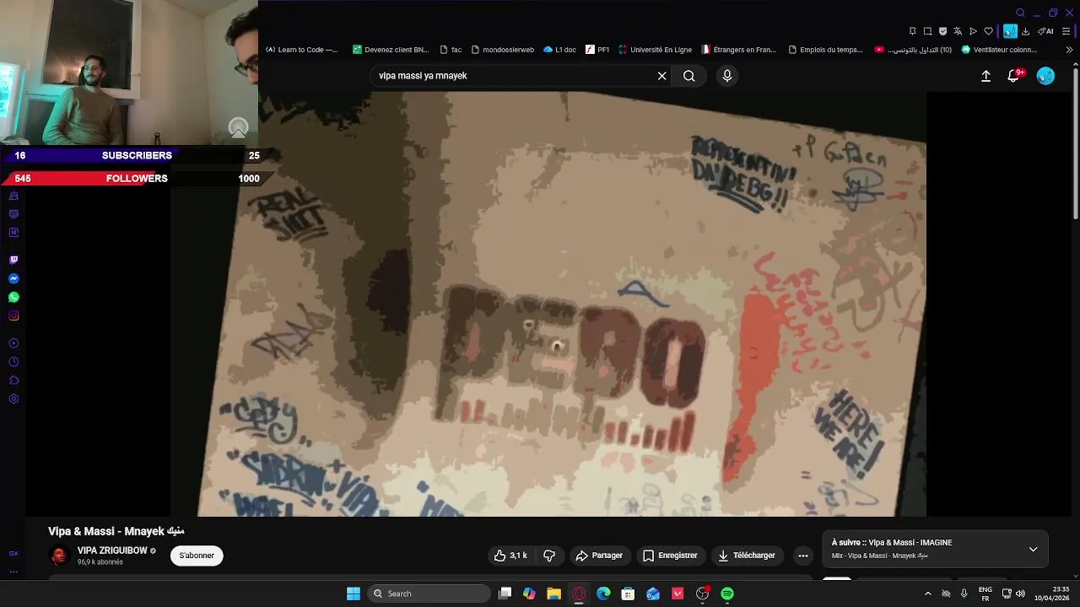The height and width of the screenshot is (607, 1080).
Task: Open Instagram in the Opera sidebar
Action: pos(13,315)
